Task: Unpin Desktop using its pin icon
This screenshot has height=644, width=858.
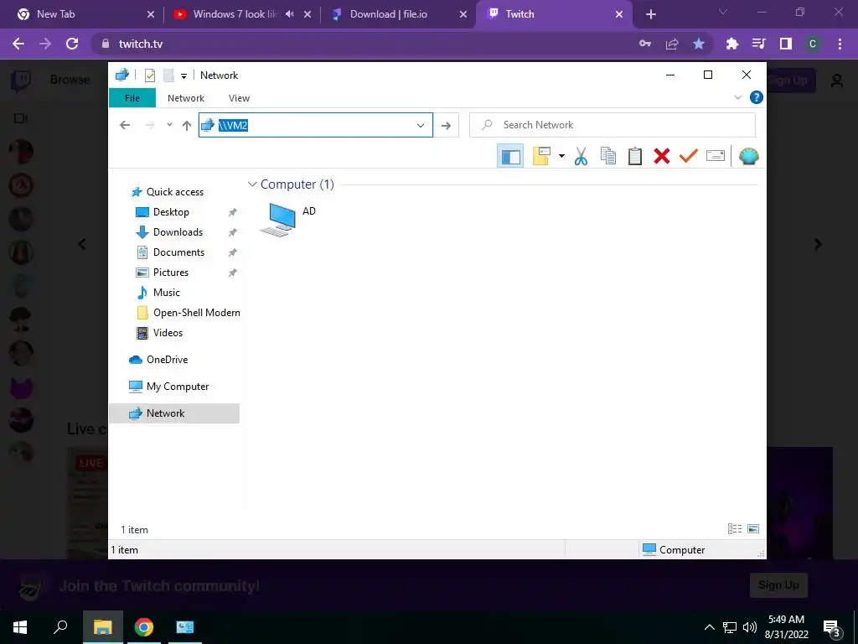Action: click(233, 212)
